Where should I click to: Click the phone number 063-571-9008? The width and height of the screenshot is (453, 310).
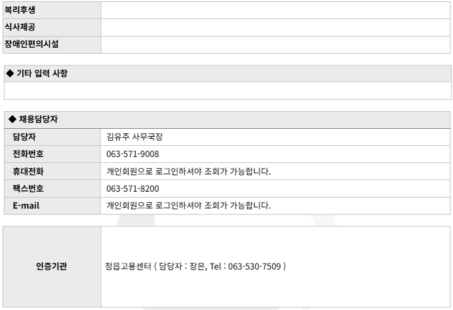coord(132,154)
